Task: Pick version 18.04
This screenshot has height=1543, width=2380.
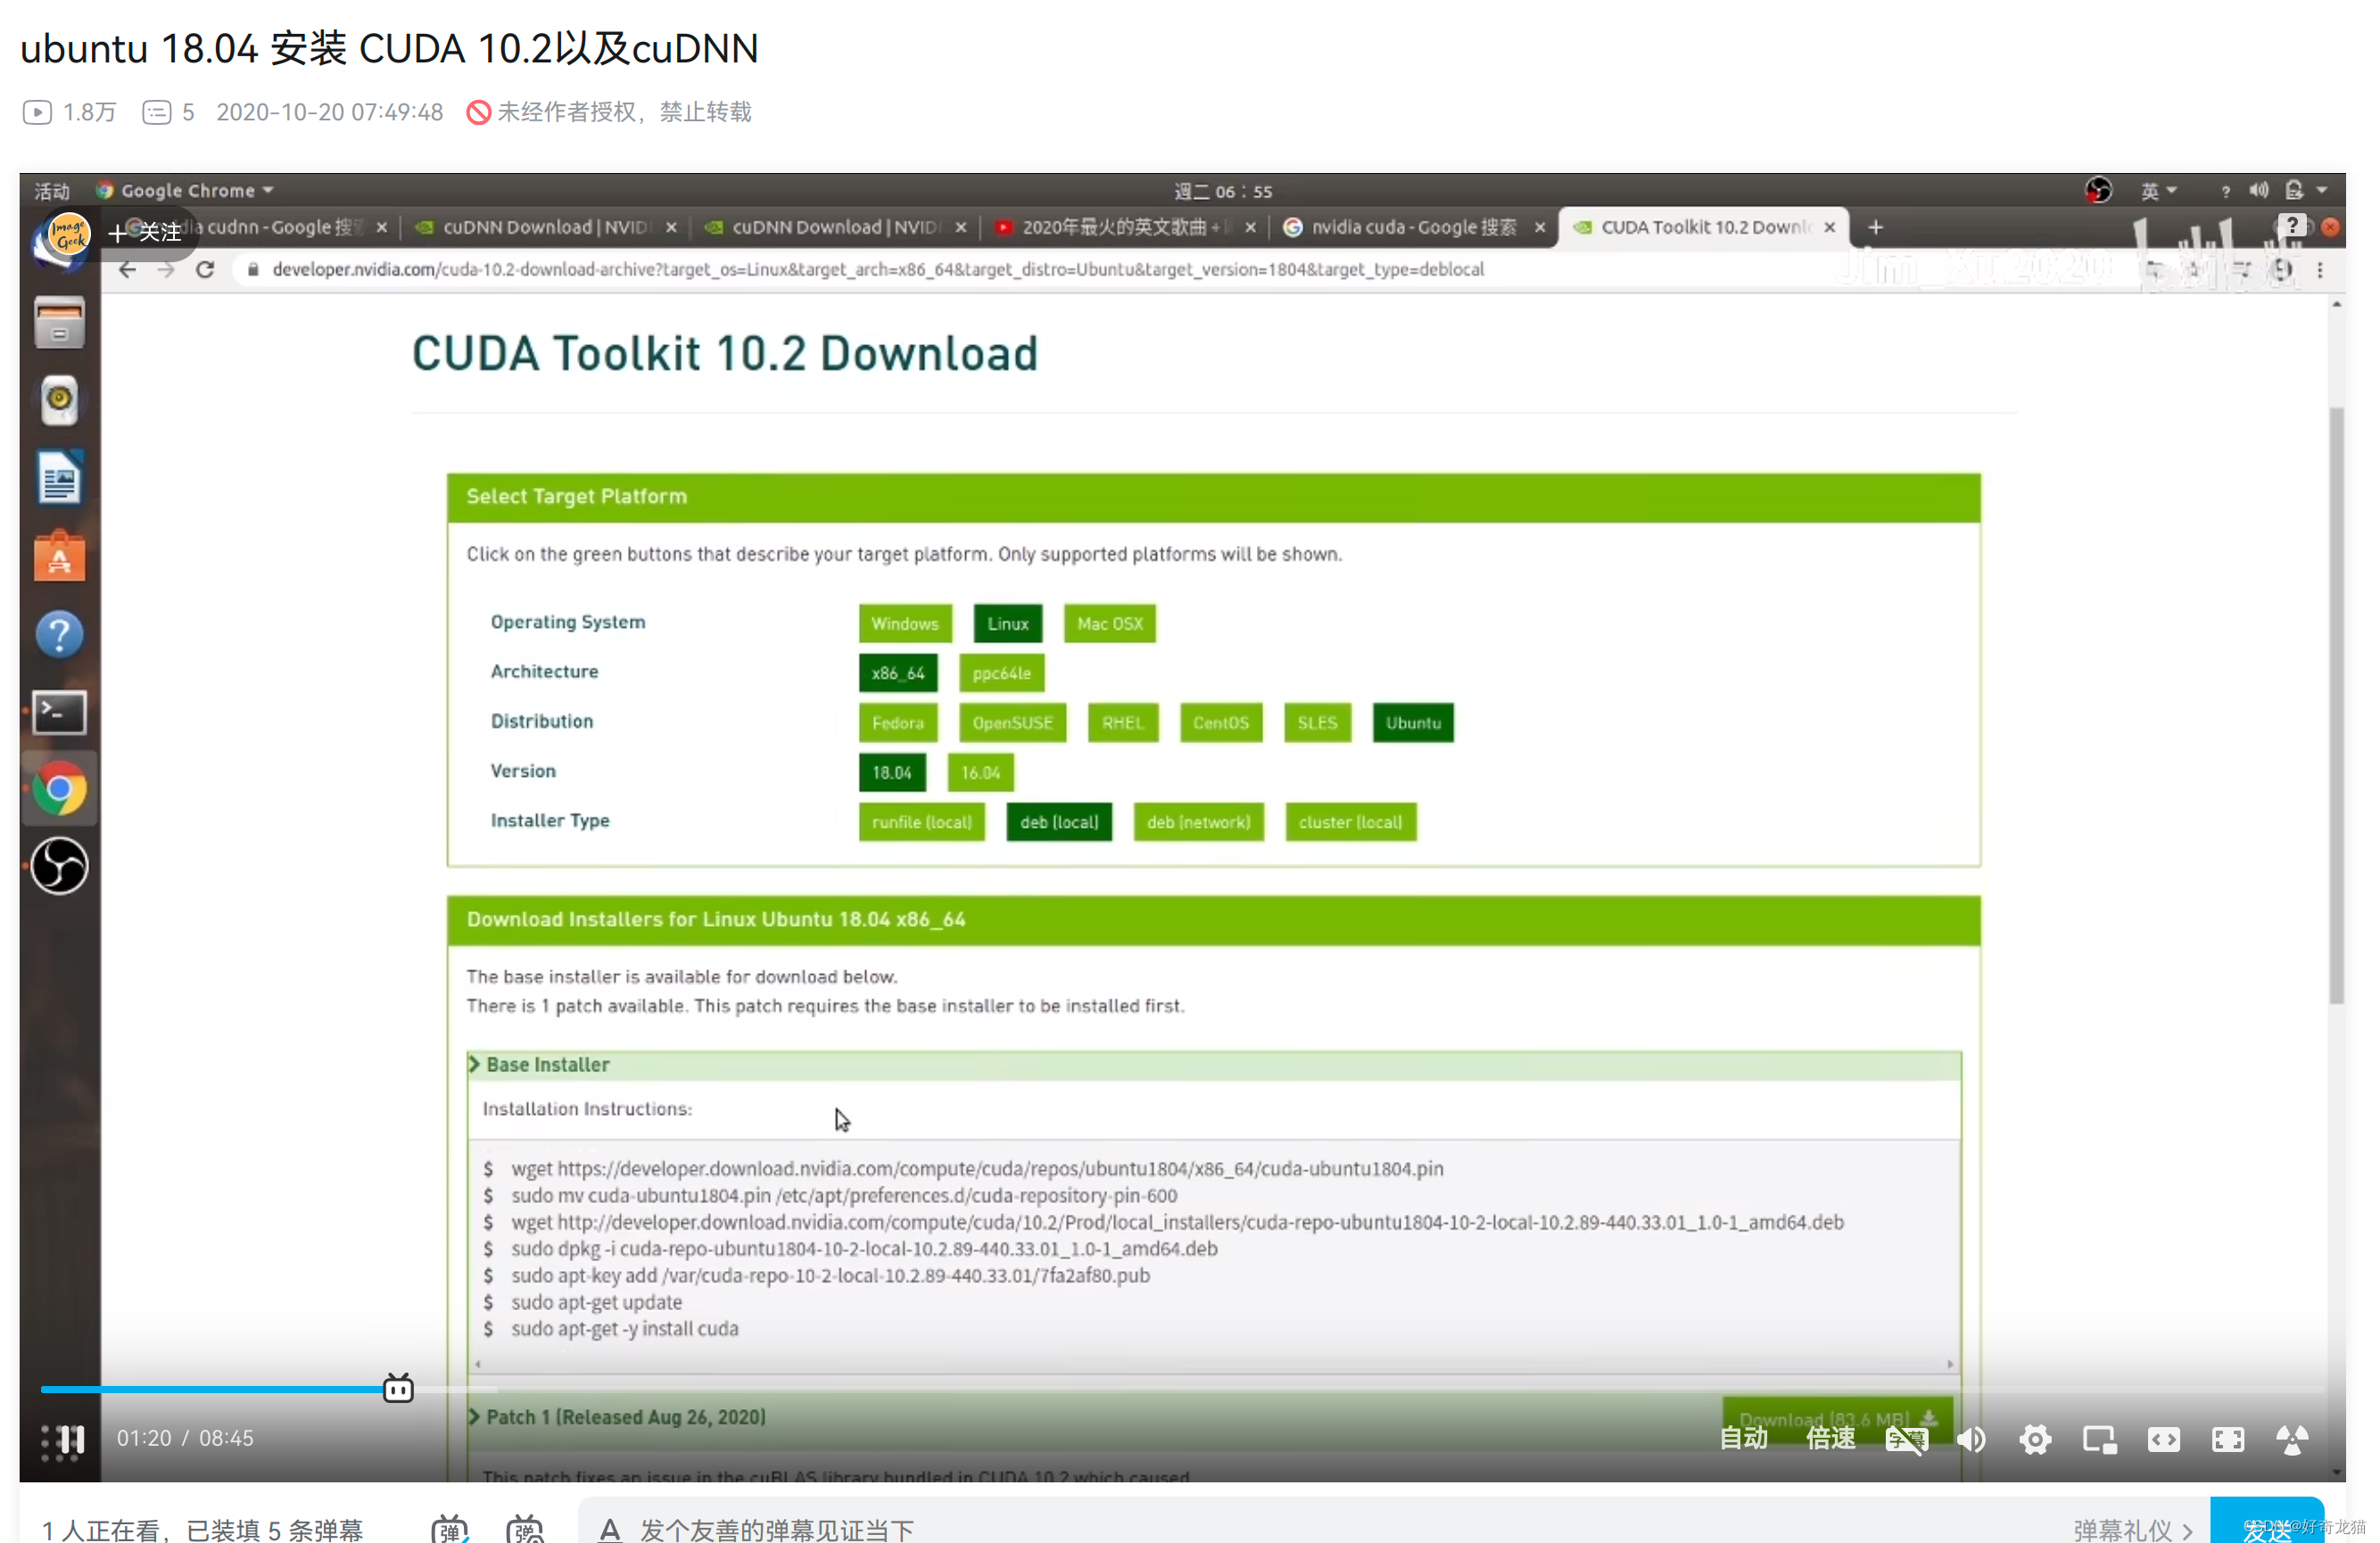Action: coord(892,772)
